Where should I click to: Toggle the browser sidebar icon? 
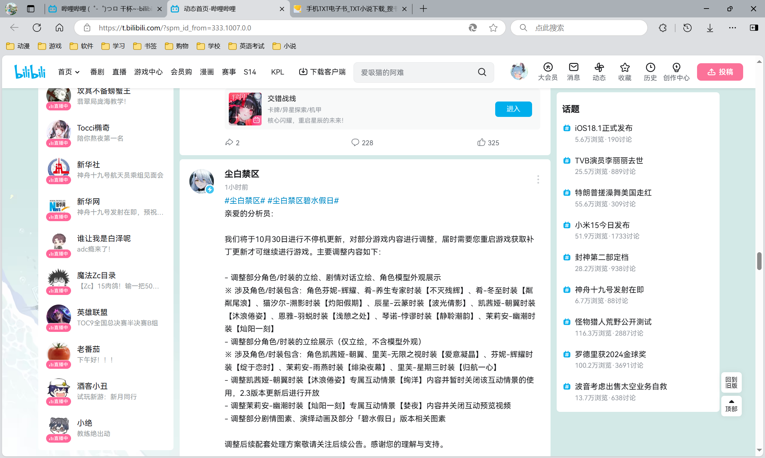tap(754, 28)
